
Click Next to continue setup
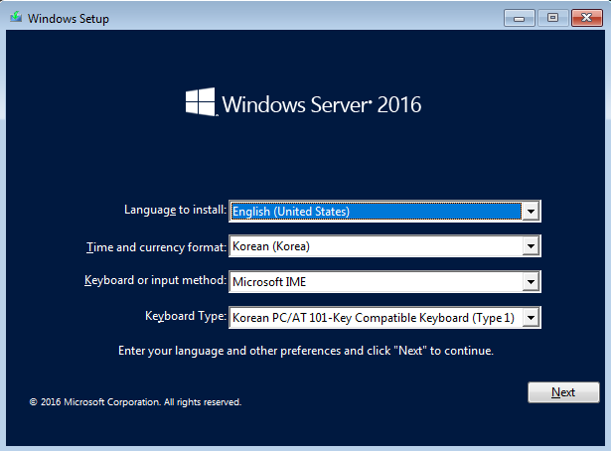(563, 392)
